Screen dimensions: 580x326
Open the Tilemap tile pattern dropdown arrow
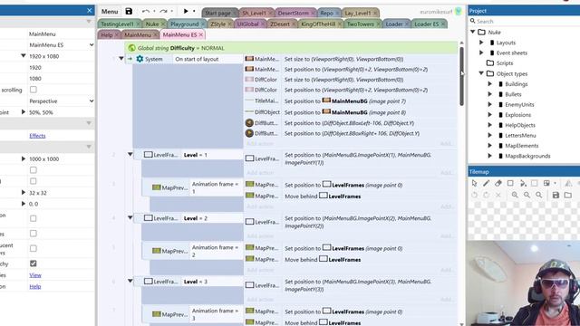pos(555,183)
